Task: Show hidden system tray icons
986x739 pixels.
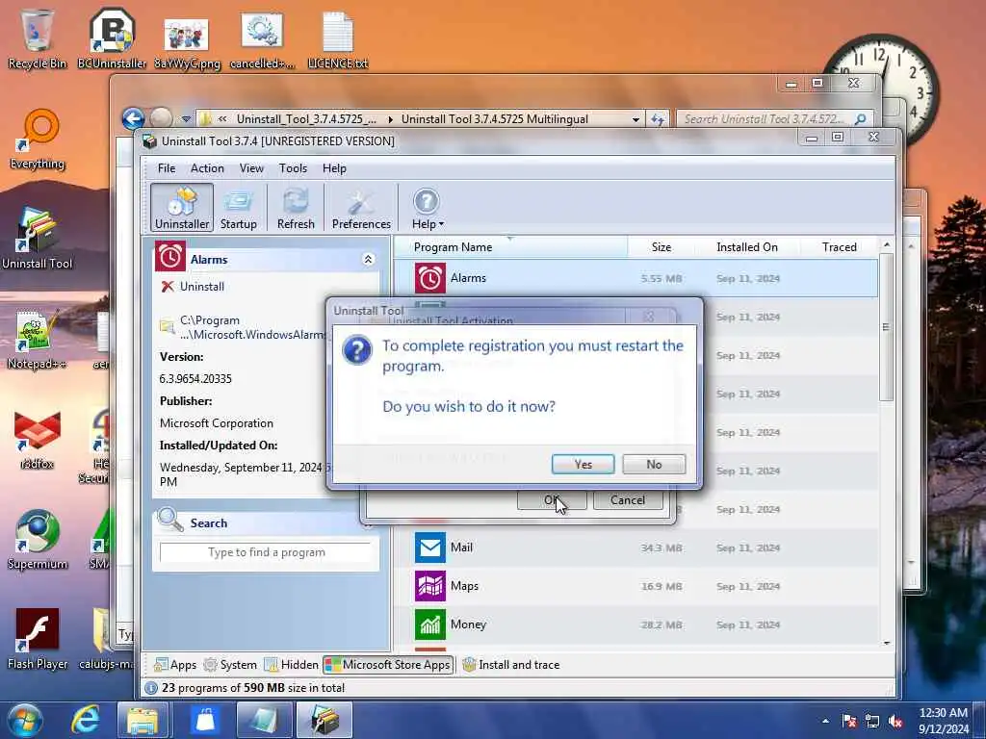Action: click(x=825, y=721)
